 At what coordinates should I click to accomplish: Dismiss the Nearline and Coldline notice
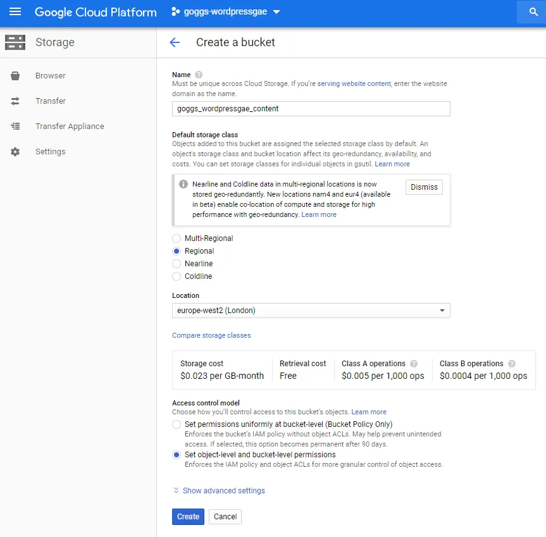click(423, 187)
